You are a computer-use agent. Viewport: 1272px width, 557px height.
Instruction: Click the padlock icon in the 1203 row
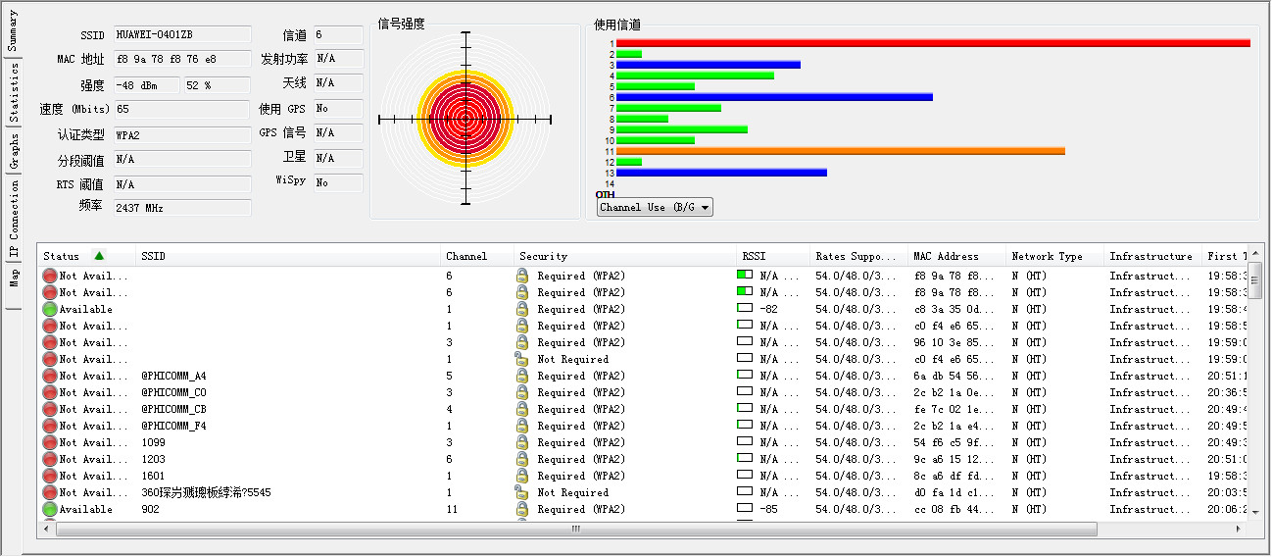[x=522, y=459]
